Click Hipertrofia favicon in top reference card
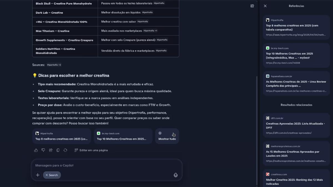Screen dimensions: 333x187 click(x=268, y=20)
